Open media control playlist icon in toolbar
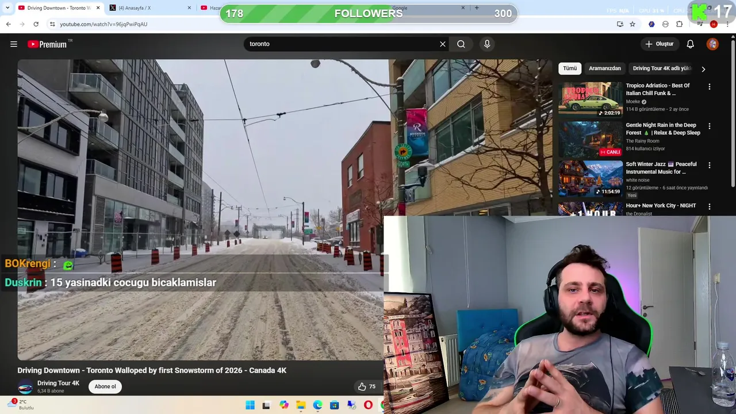736x414 pixels. [700, 24]
